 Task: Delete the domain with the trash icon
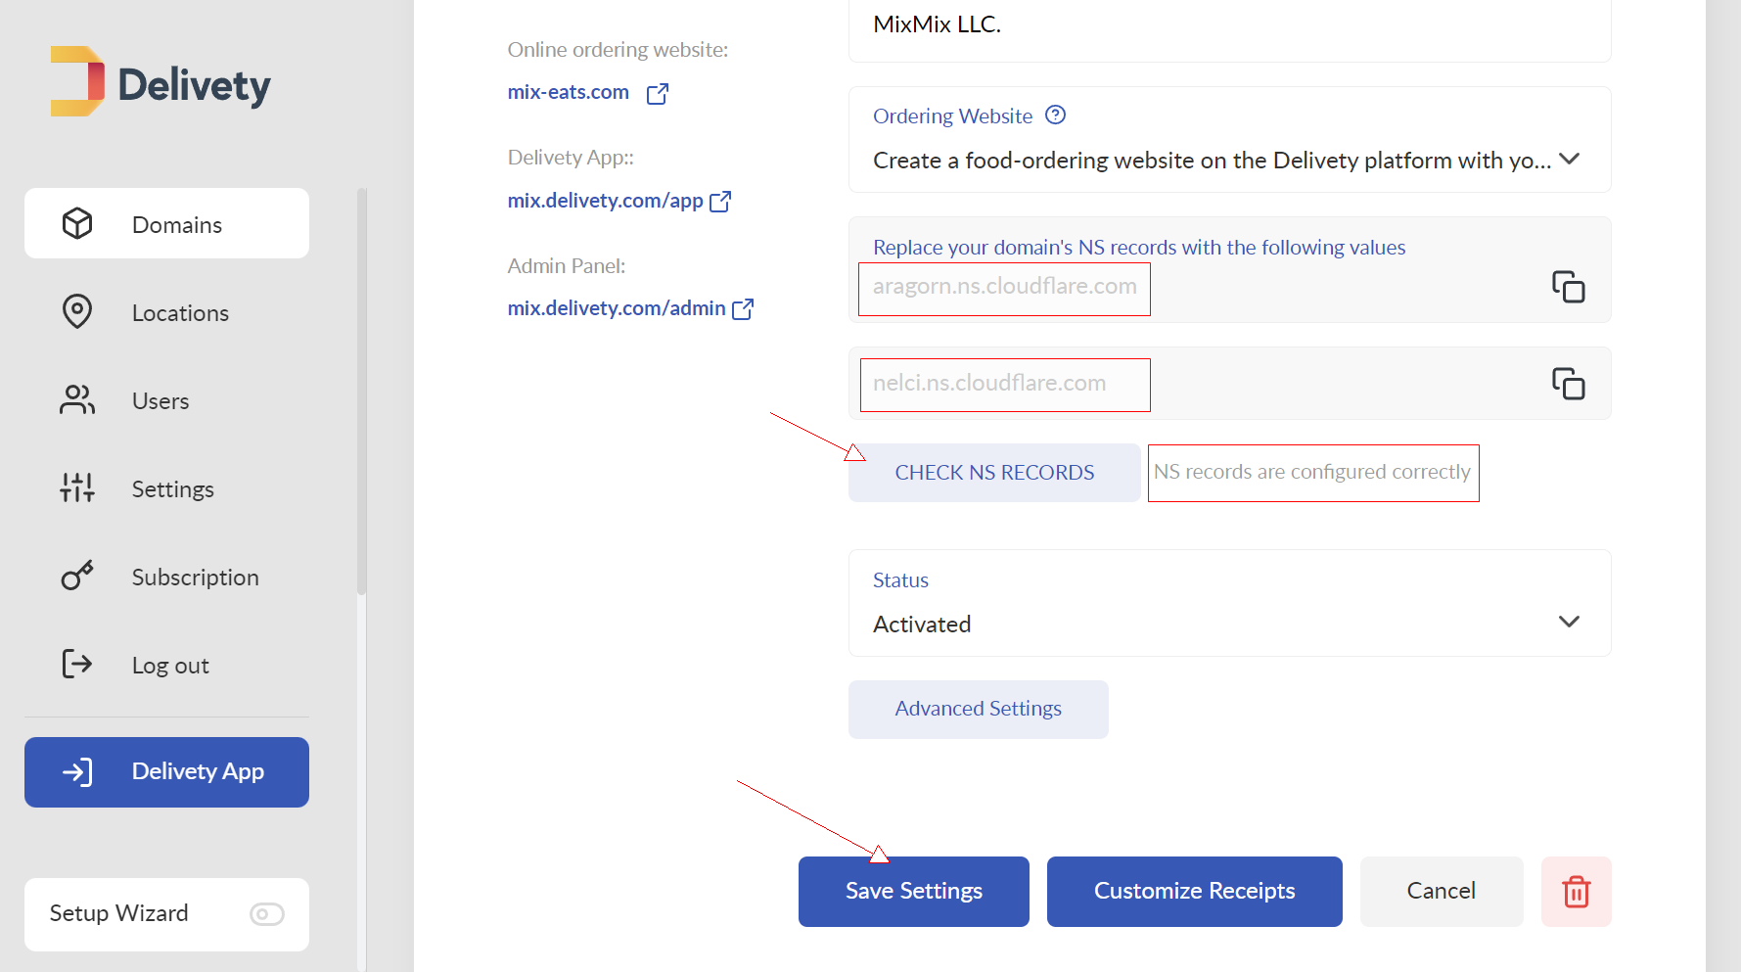click(x=1576, y=891)
